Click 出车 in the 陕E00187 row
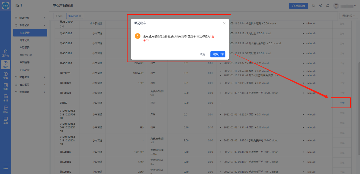The image size is (360, 174). [x=342, y=152]
